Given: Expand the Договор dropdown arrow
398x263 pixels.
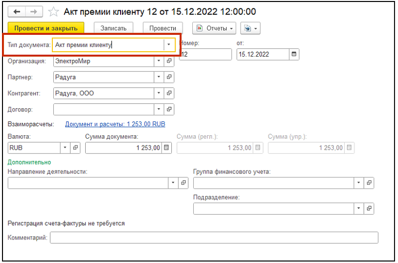Looking at the screenshot, I should tap(159, 109).
